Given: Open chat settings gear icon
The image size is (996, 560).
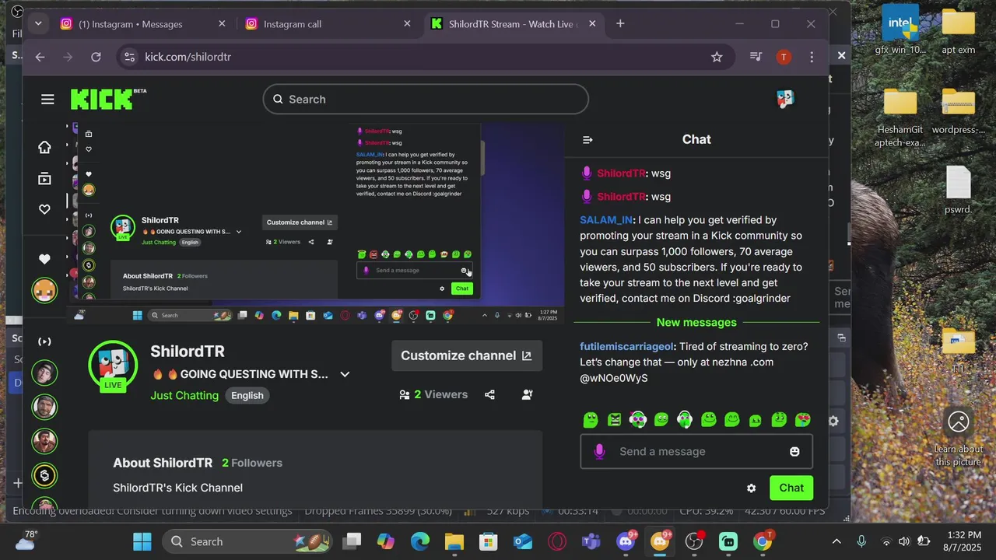Looking at the screenshot, I should (x=751, y=488).
